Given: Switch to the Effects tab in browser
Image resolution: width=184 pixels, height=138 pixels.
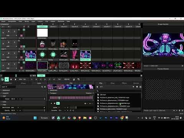Looking at the screenshot, I should click(x=124, y=83).
